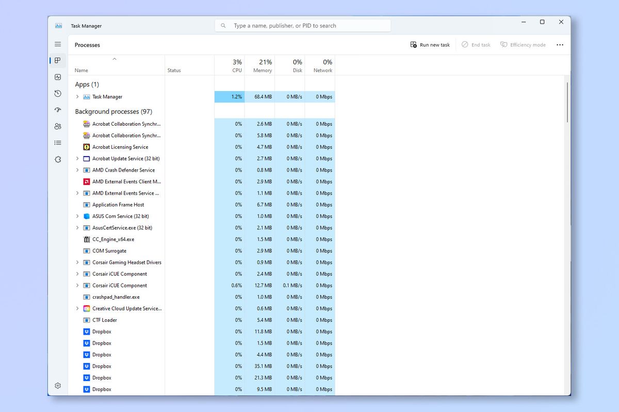Click the Creative Cloud Update Service icon
This screenshot has width=619, height=412.
click(x=86, y=308)
